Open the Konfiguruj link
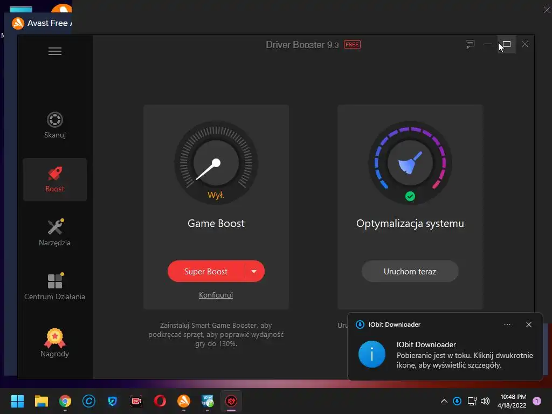Screen dimensions: 552x414 (x=216, y=295)
